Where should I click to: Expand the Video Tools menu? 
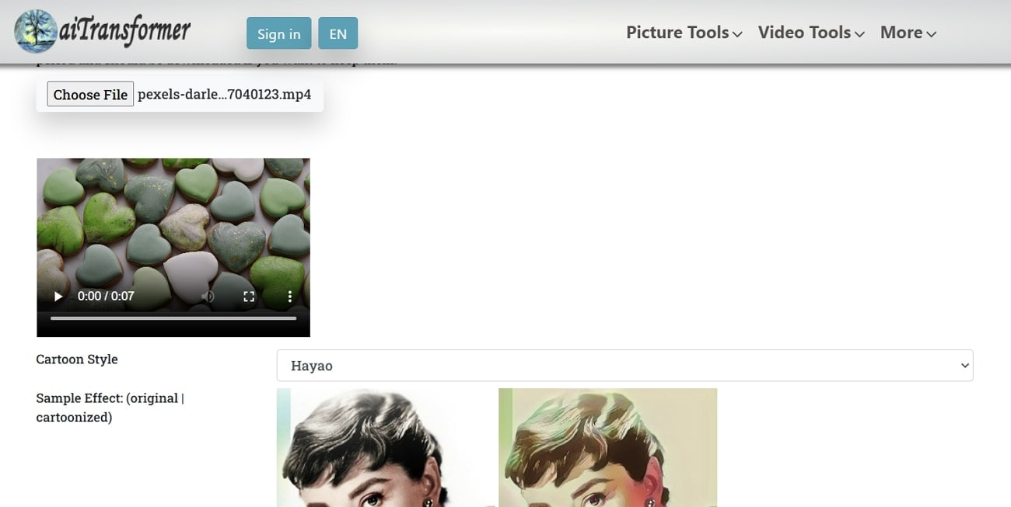click(811, 33)
